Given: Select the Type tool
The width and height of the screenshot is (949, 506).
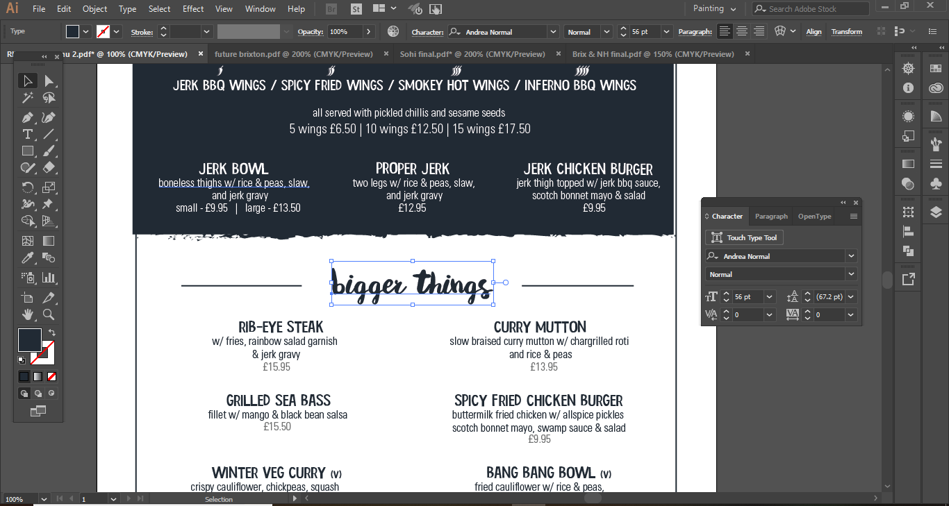Looking at the screenshot, I should (x=28, y=134).
